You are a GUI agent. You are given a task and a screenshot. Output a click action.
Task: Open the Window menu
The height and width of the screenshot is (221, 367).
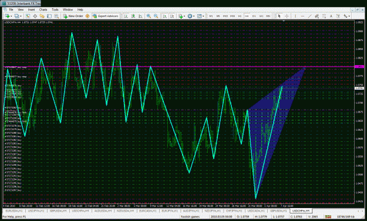[x=68, y=9]
